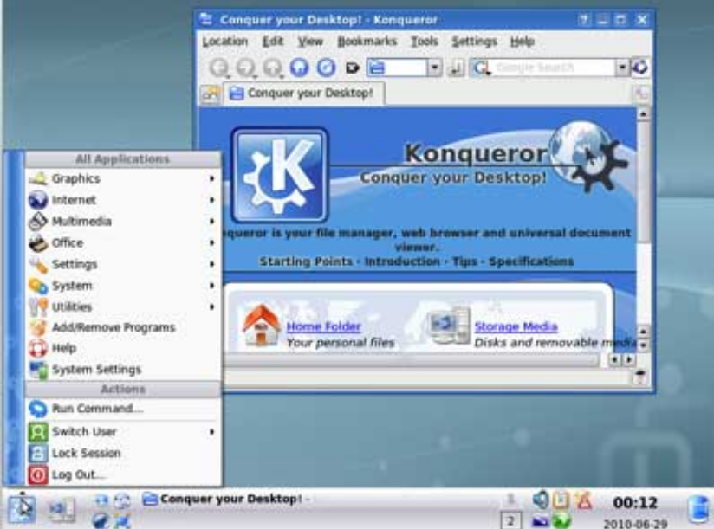Click the Run Command icon under Actions
The image size is (714, 529).
tap(38, 409)
